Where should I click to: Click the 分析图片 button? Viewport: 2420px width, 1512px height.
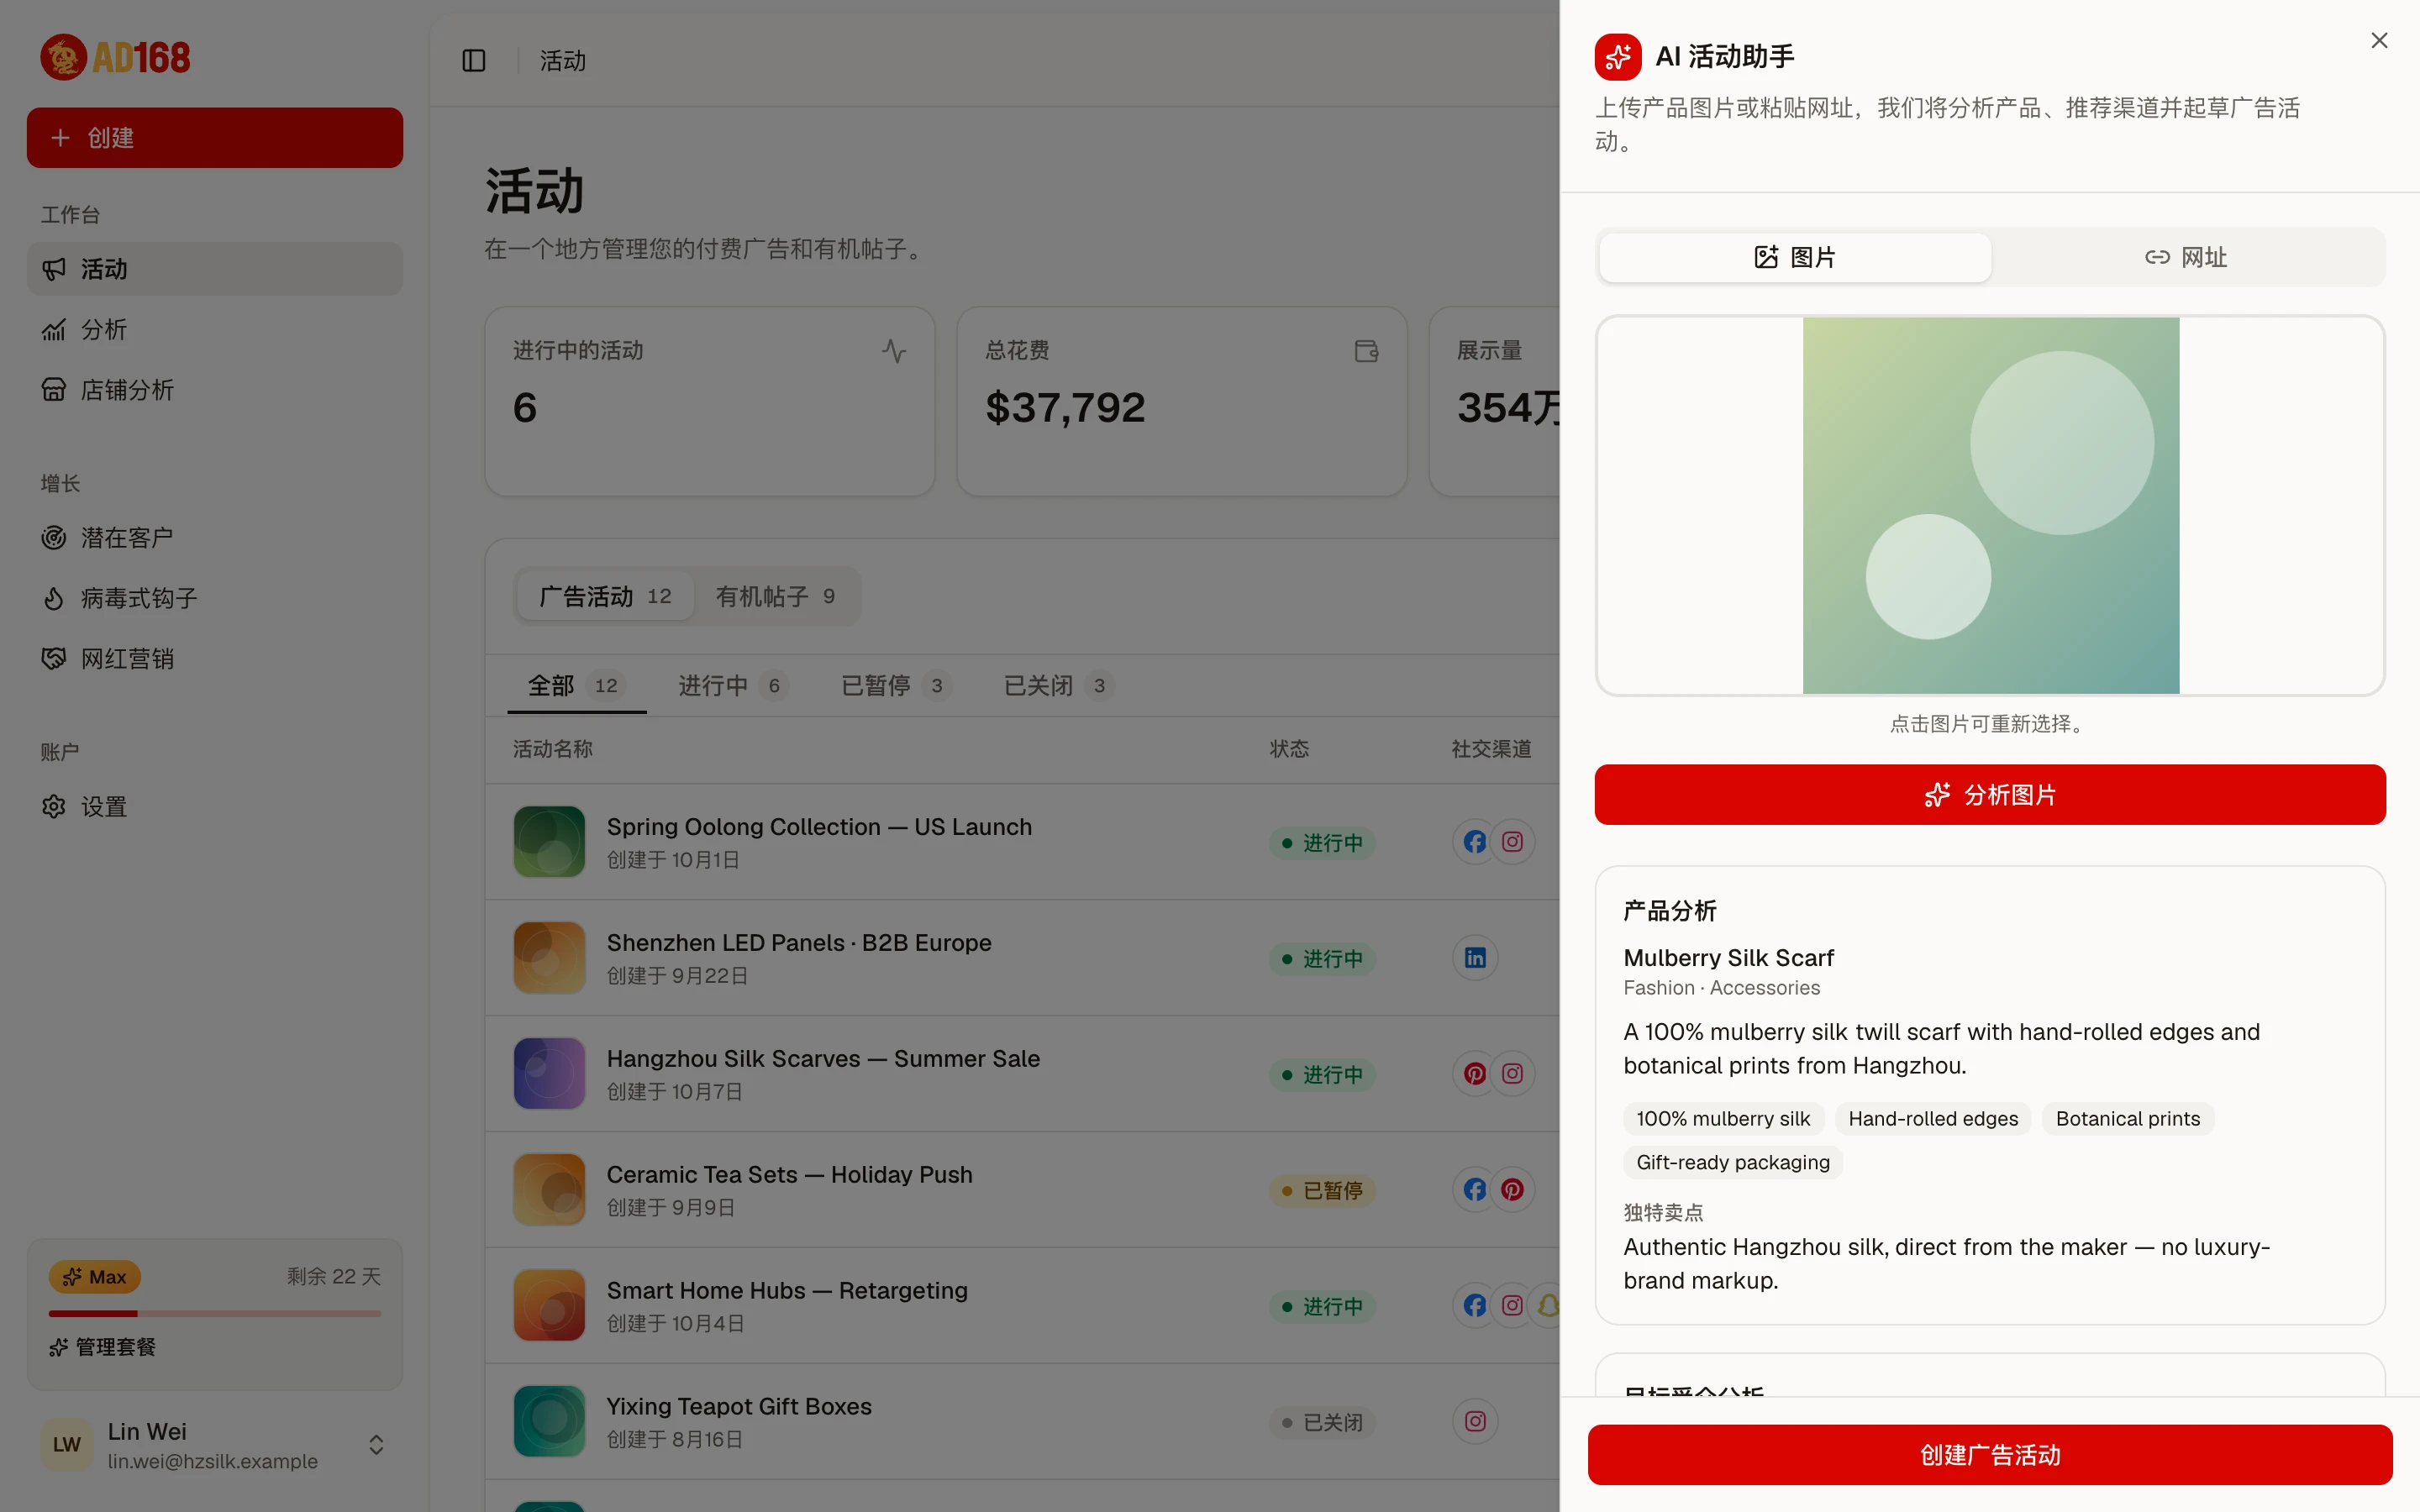[1990, 795]
